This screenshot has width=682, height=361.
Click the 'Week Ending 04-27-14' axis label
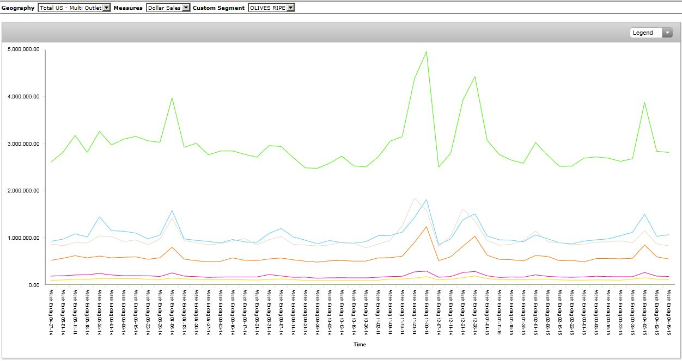point(51,312)
